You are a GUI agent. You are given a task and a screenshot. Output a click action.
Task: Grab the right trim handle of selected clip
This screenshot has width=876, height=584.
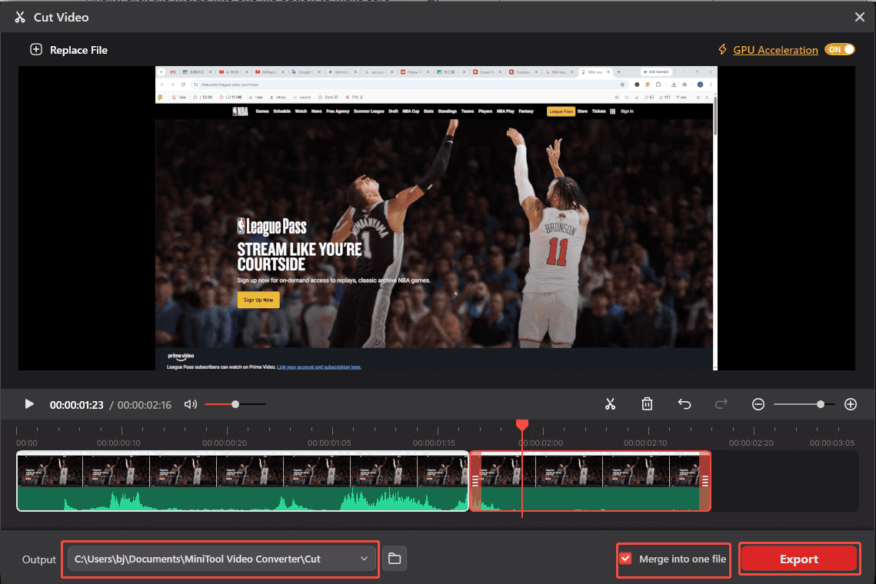pos(705,481)
